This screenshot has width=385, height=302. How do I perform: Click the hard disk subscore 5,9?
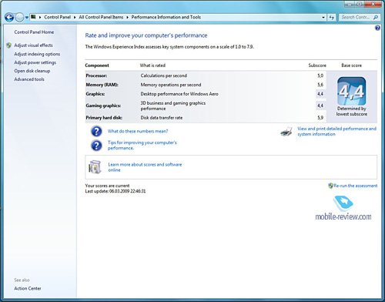(320, 118)
